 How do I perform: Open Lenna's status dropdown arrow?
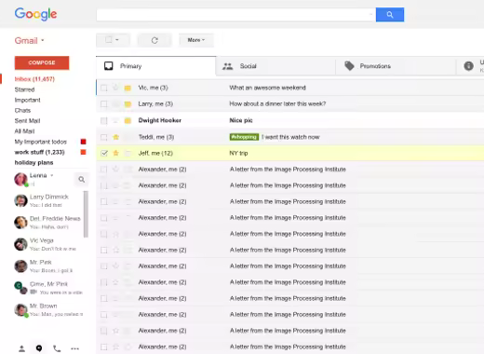pyautogui.click(x=52, y=175)
